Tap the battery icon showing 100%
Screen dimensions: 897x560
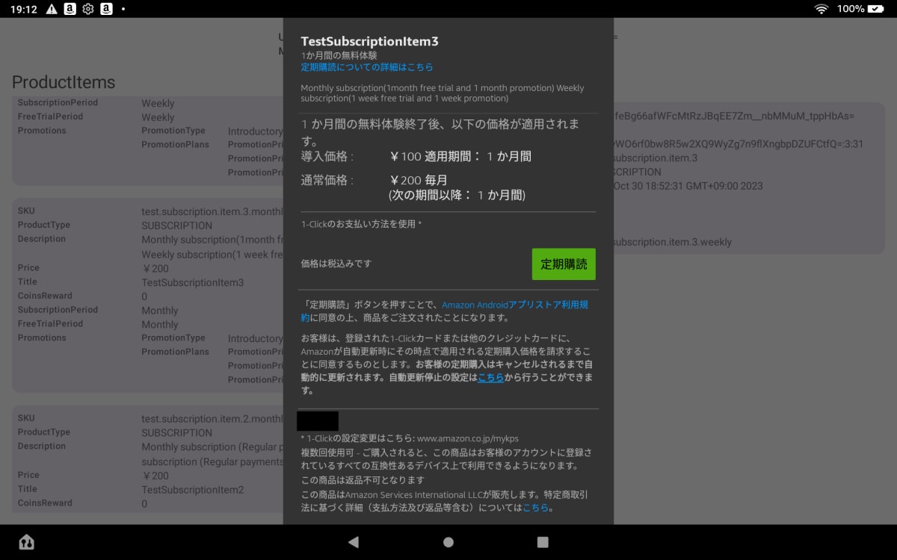pyautogui.click(x=875, y=9)
